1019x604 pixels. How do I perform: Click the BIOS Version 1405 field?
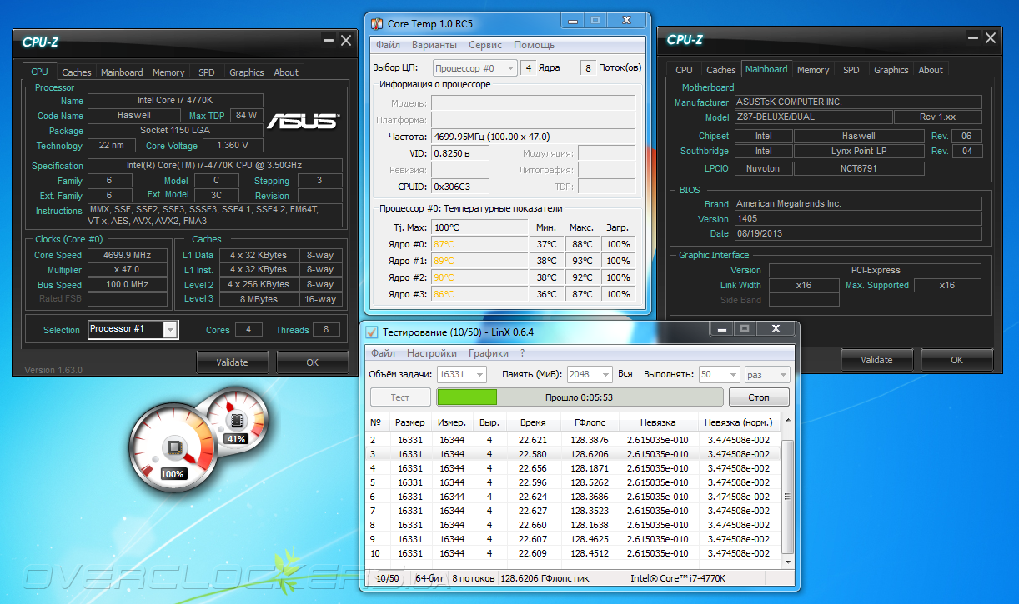(x=858, y=218)
